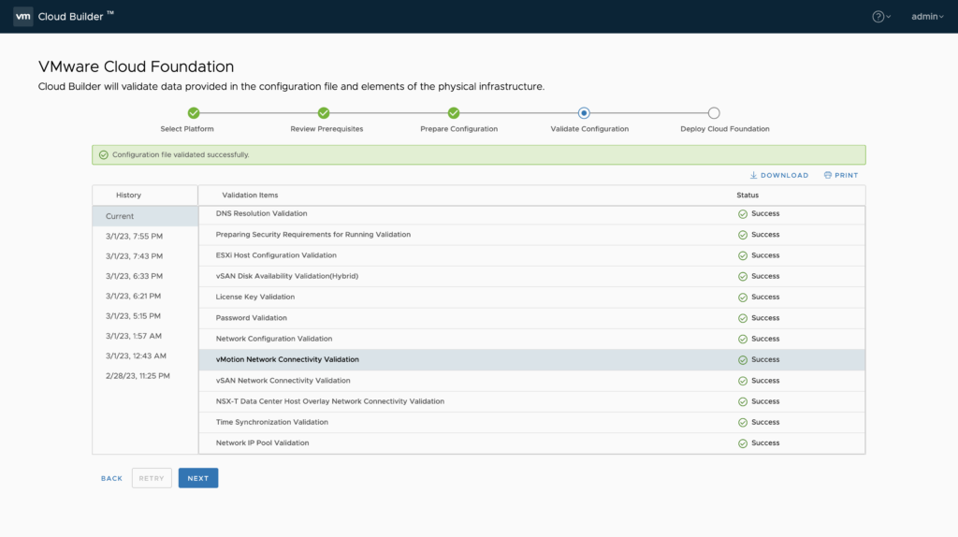Click the Select Platform completed step icon
The width and height of the screenshot is (958, 537).
tap(194, 113)
